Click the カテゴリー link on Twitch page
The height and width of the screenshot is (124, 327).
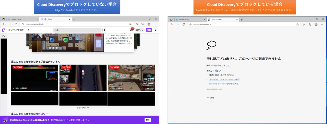[x=42, y=114]
